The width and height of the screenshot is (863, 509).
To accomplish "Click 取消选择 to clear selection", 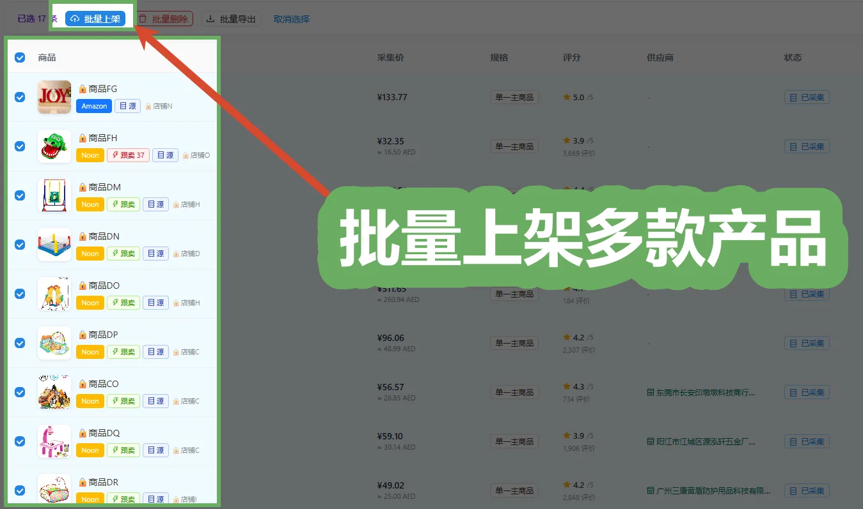I will [292, 19].
